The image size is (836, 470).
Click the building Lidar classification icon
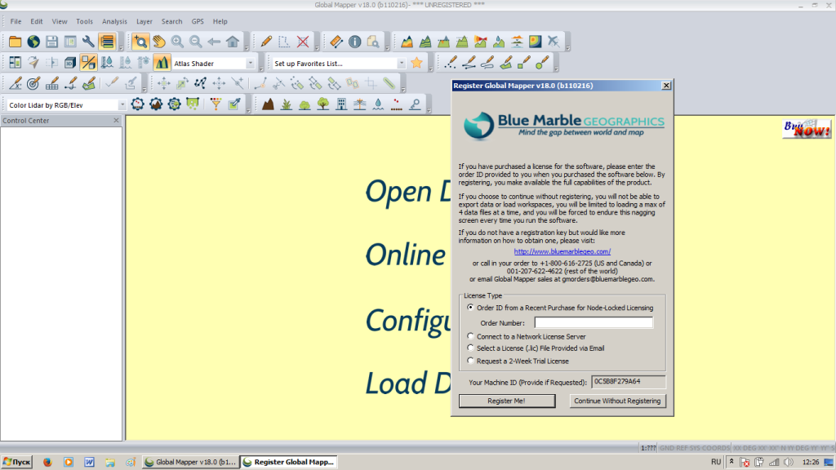[341, 104]
